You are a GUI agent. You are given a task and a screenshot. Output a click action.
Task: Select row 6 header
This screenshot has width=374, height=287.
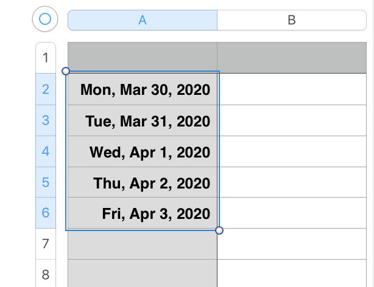(46, 213)
